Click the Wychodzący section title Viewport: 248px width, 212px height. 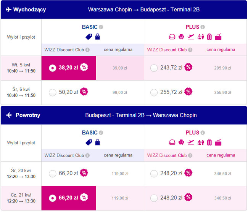(x=29, y=9)
